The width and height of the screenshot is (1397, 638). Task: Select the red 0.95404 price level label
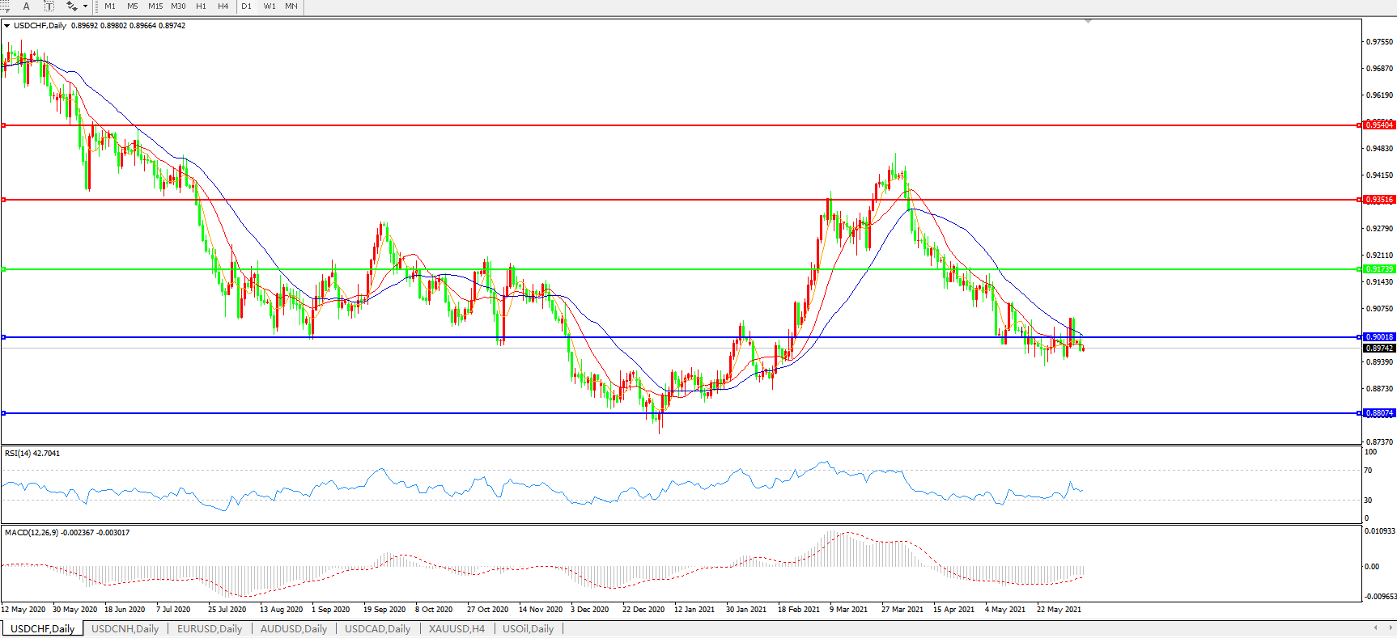click(1379, 125)
